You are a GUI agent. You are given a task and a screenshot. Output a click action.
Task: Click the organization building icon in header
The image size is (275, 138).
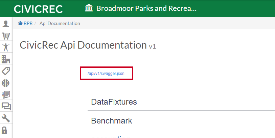[89, 8]
